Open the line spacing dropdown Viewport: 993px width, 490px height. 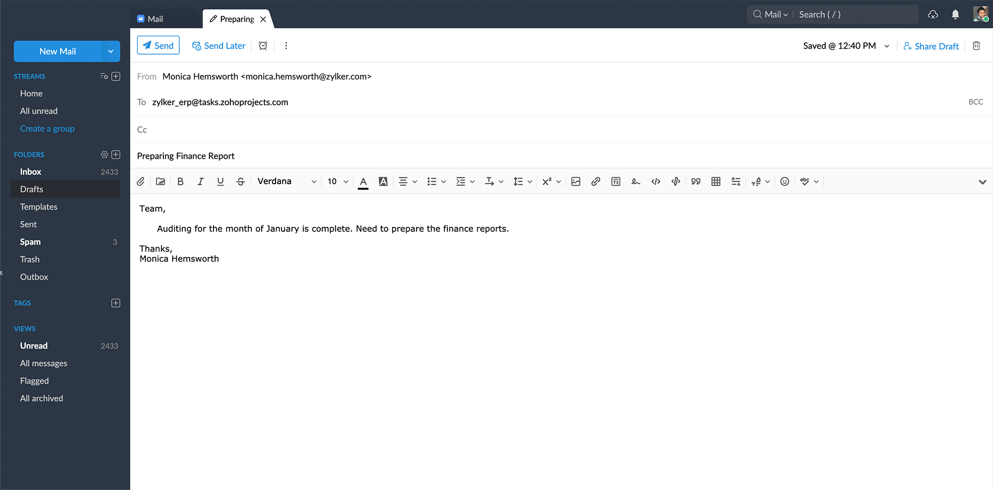522,182
